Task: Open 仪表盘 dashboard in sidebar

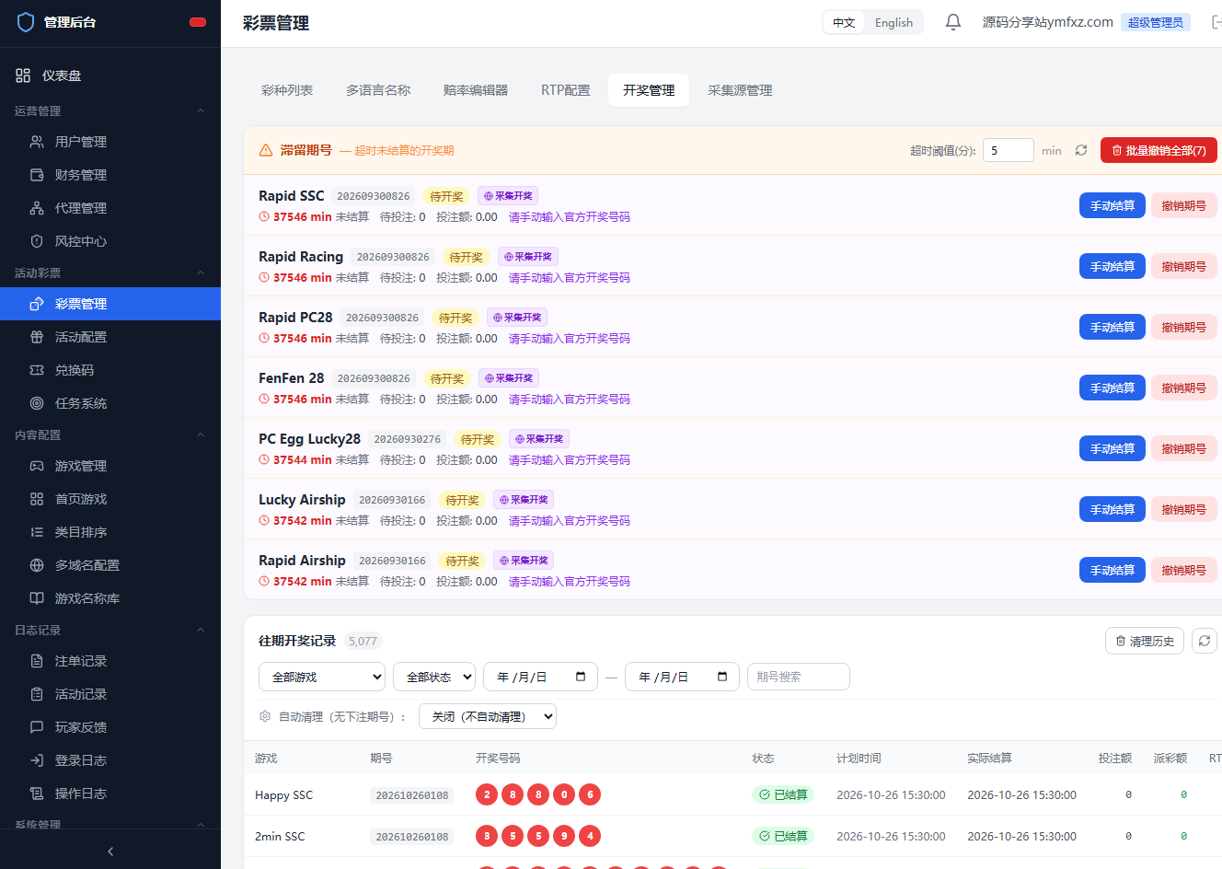Action: 110,75
